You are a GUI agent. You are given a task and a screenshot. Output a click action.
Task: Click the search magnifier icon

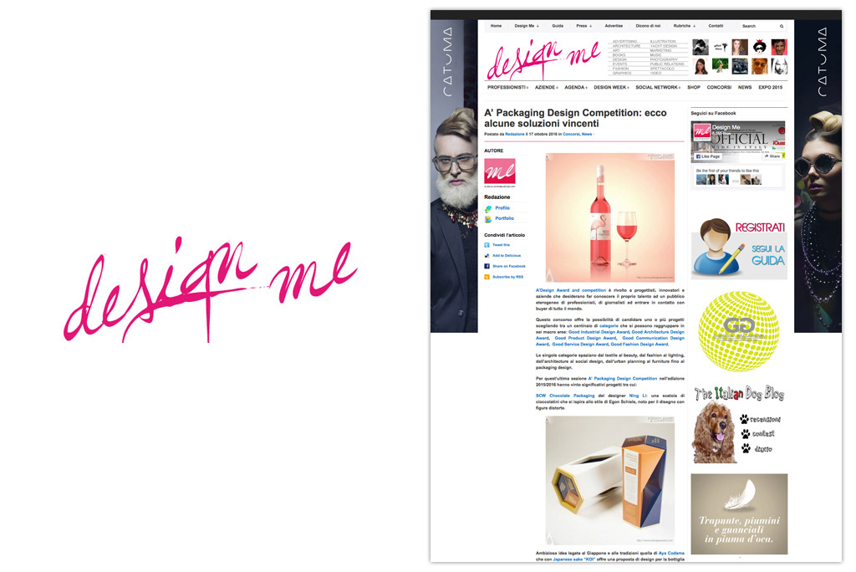782,26
